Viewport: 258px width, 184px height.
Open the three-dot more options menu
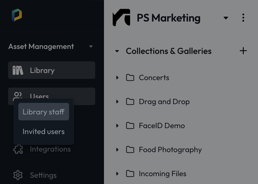tap(243, 18)
